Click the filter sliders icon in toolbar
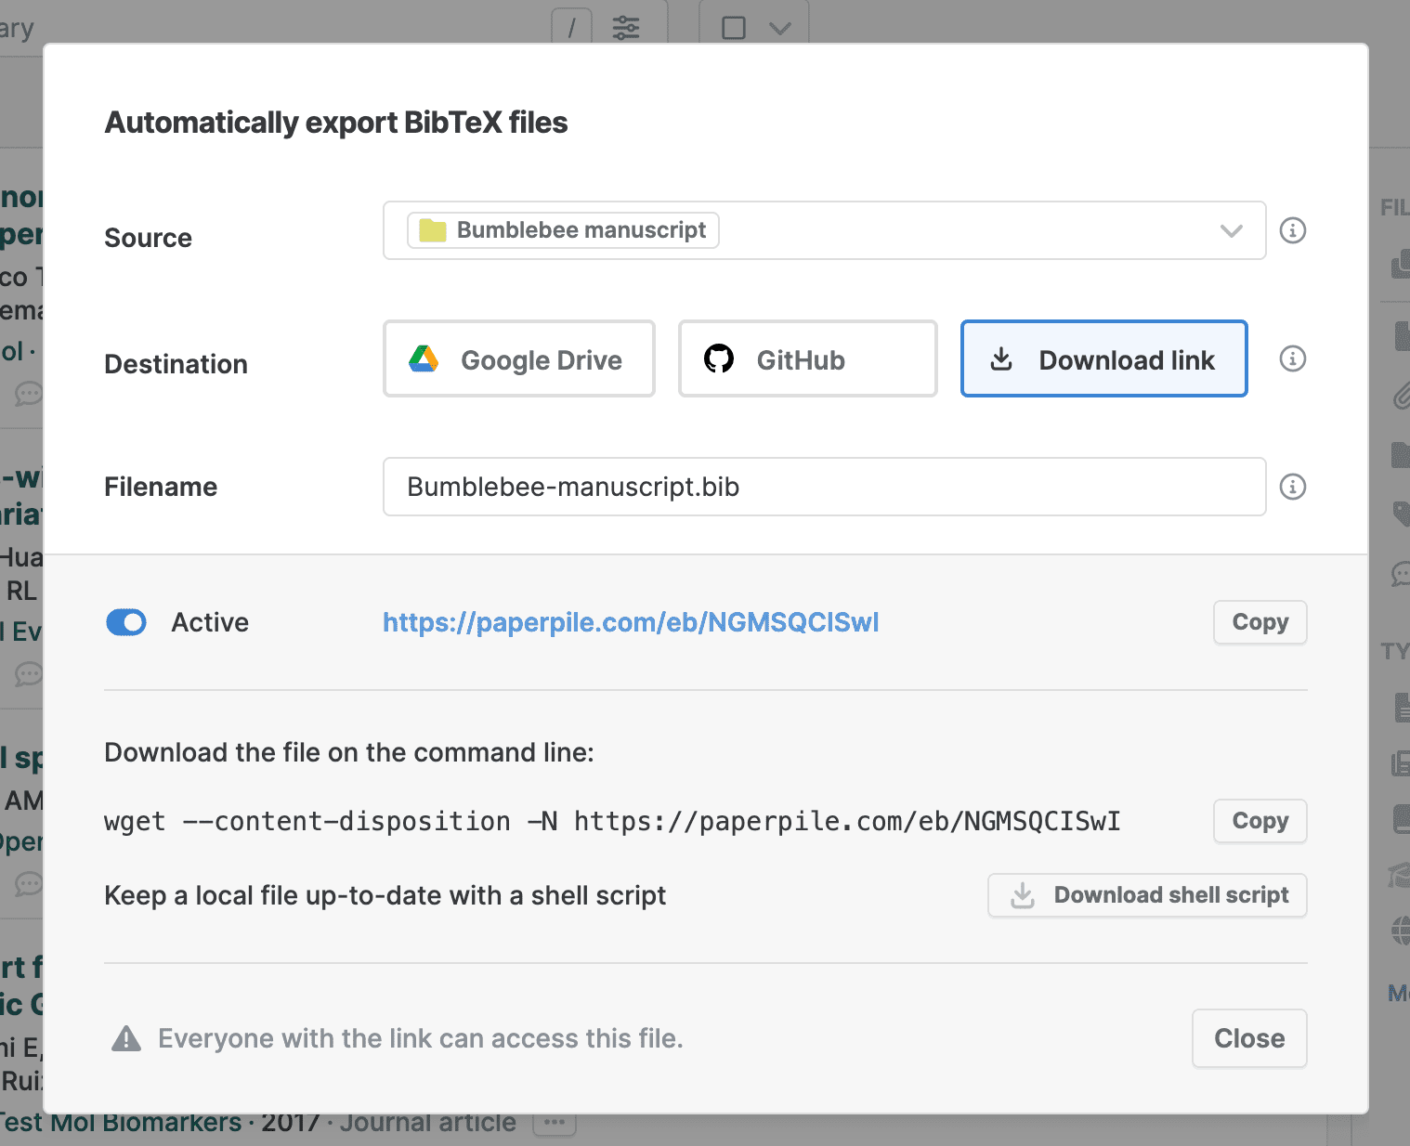Image resolution: width=1410 pixels, height=1146 pixels. click(x=626, y=28)
